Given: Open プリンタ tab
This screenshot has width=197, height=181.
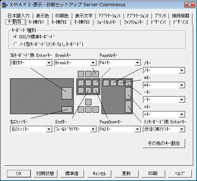Looking at the screenshot, I should 160,16.
